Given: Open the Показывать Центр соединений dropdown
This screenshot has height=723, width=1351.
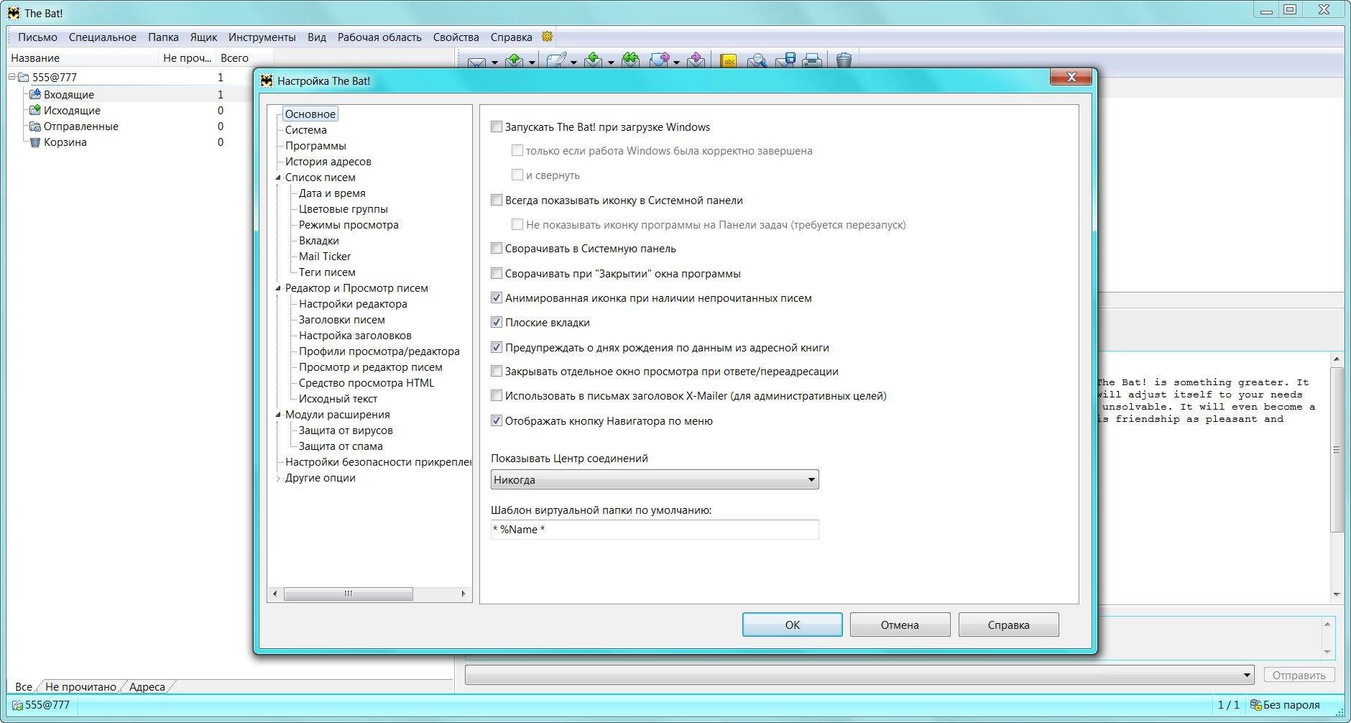Looking at the screenshot, I should coord(655,479).
